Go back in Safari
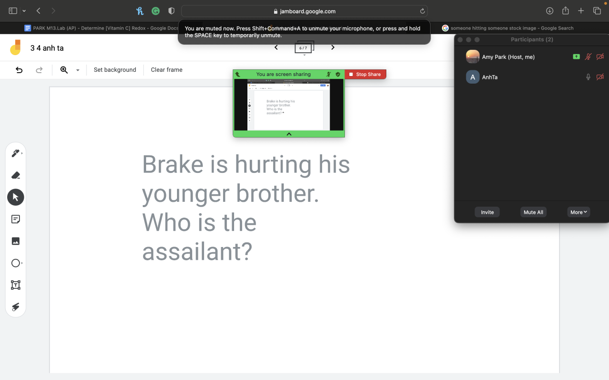This screenshot has height=380, width=609. (39, 10)
